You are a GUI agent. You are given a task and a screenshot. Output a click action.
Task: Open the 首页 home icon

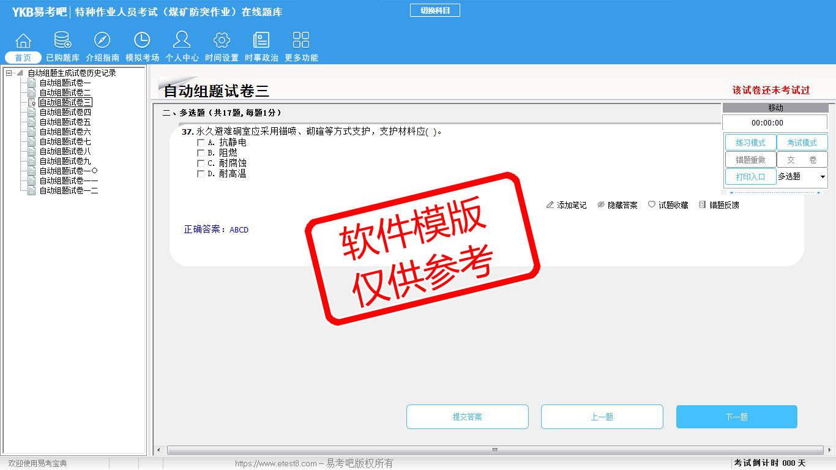click(x=23, y=40)
